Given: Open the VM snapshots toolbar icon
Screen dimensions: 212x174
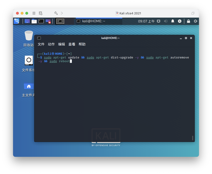Looking at the screenshot, I should [x=40, y=13].
